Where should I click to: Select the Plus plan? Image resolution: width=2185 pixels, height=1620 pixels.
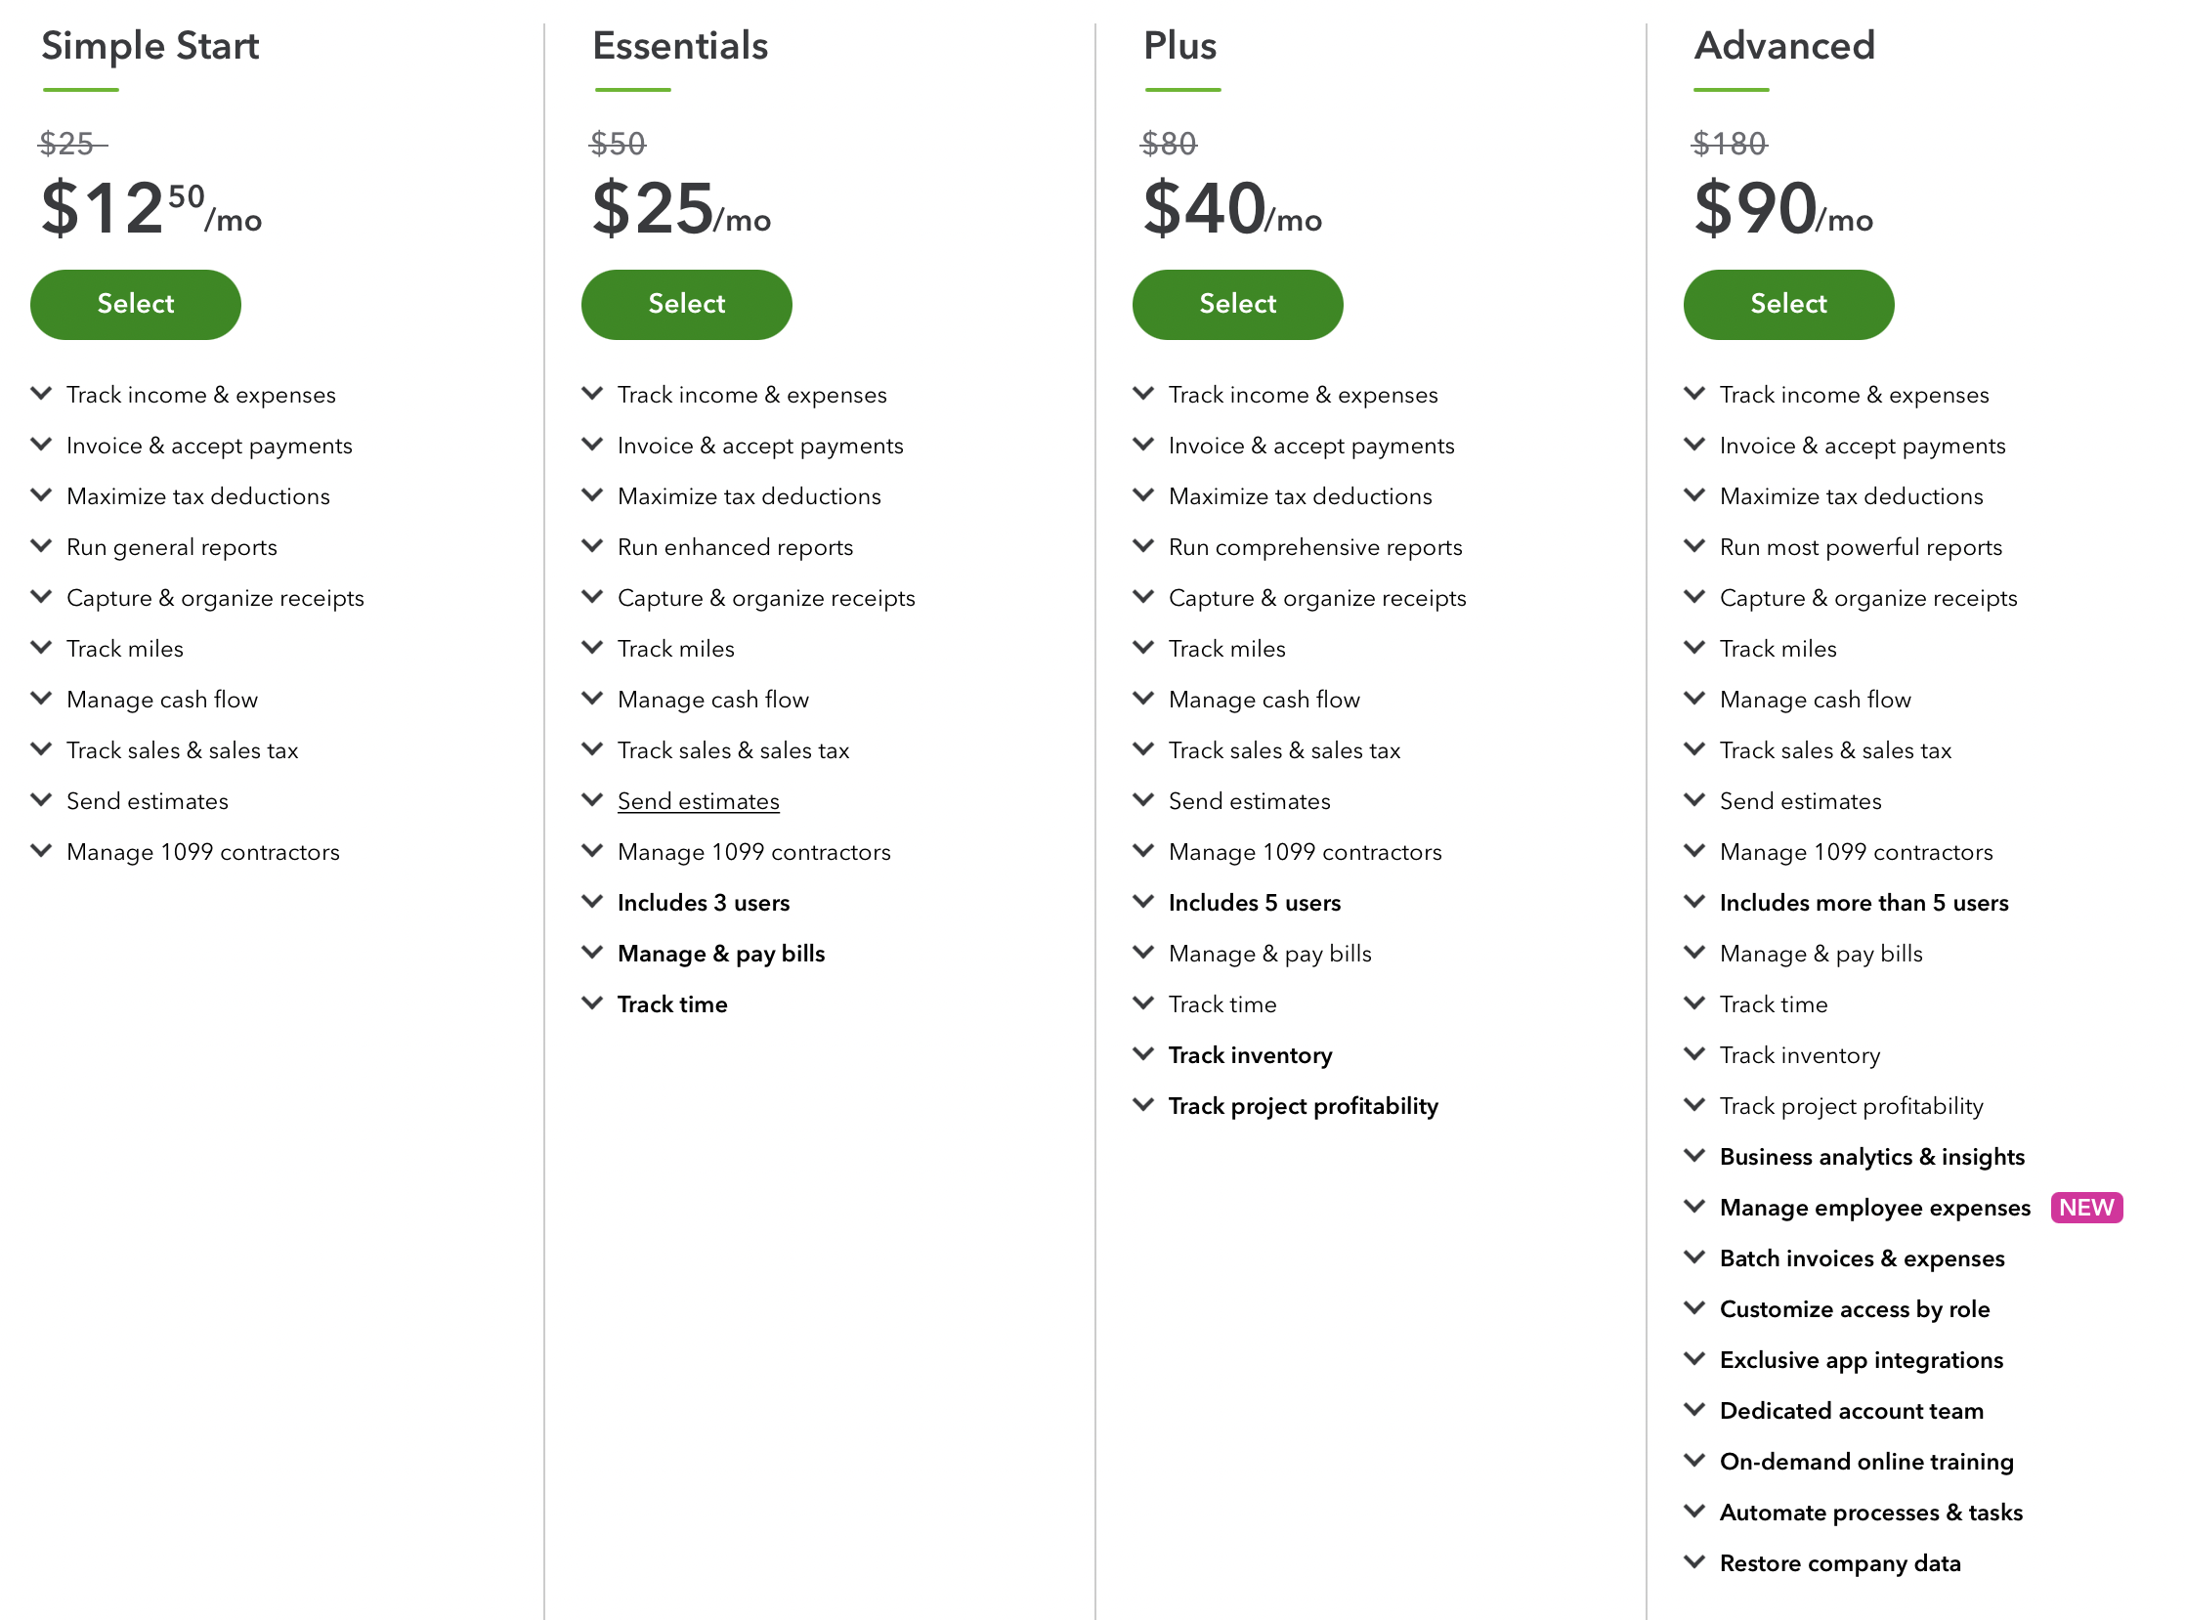pyautogui.click(x=1238, y=304)
